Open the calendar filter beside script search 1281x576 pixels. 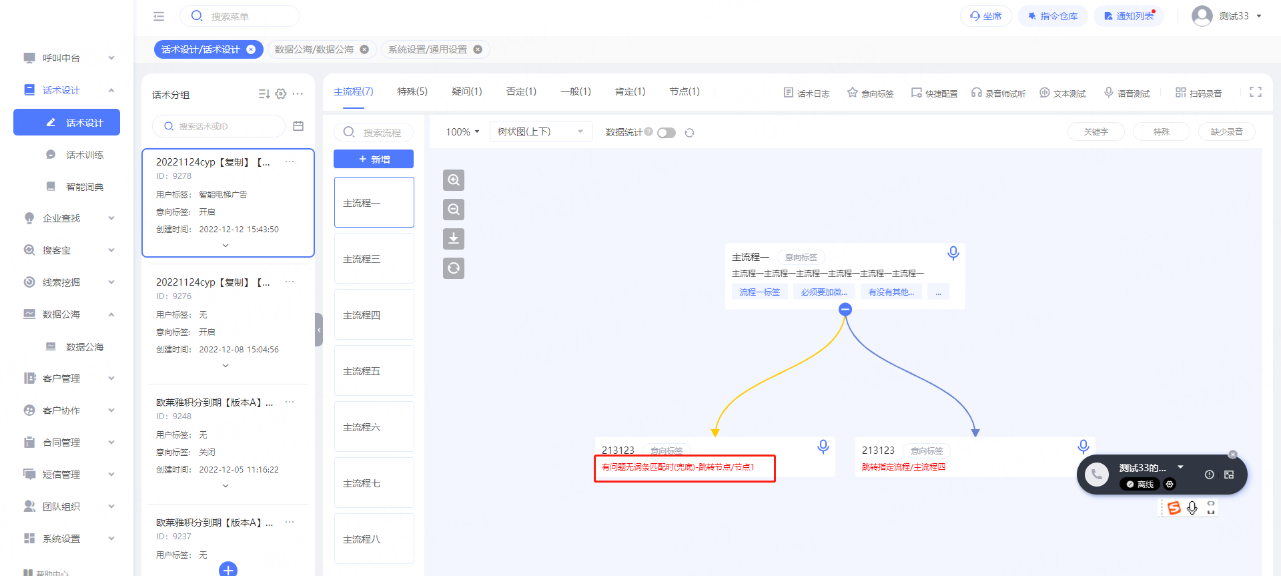click(298, 126)
